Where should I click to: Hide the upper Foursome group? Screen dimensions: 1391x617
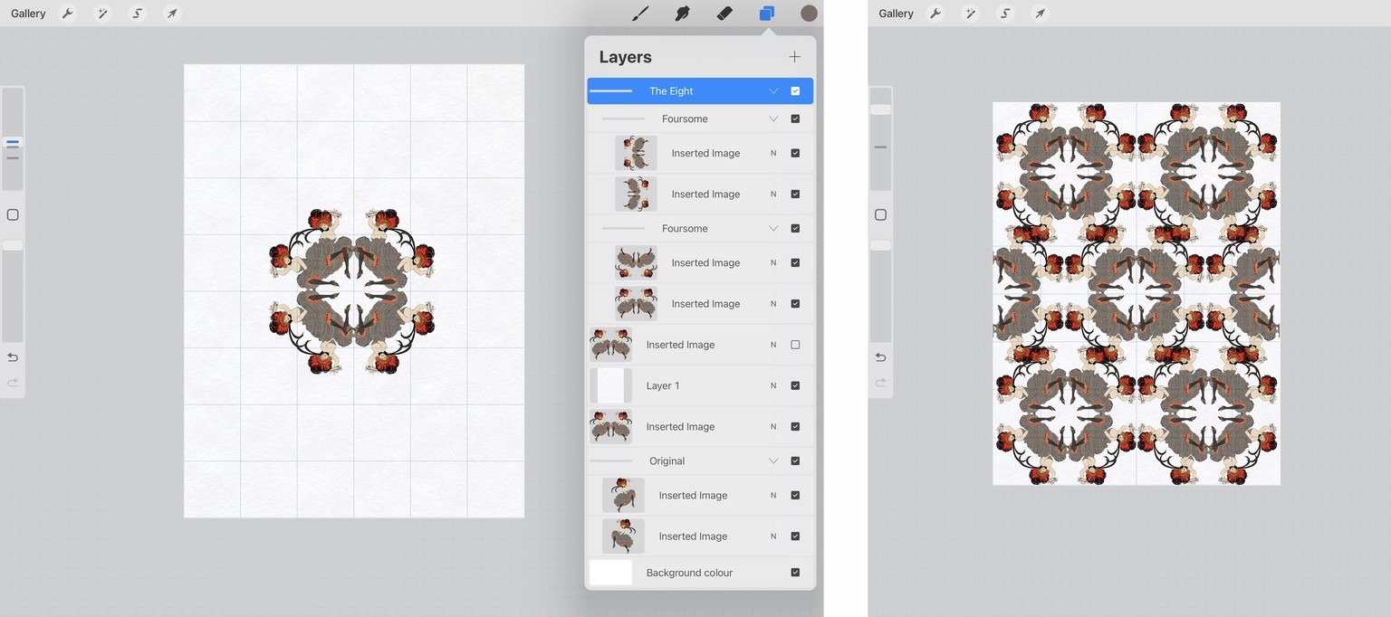coord(795,119)
